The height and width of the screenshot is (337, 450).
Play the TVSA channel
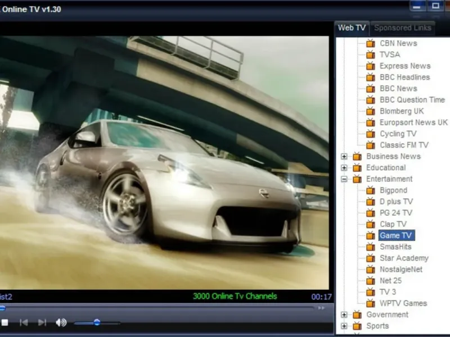(390, 54)
